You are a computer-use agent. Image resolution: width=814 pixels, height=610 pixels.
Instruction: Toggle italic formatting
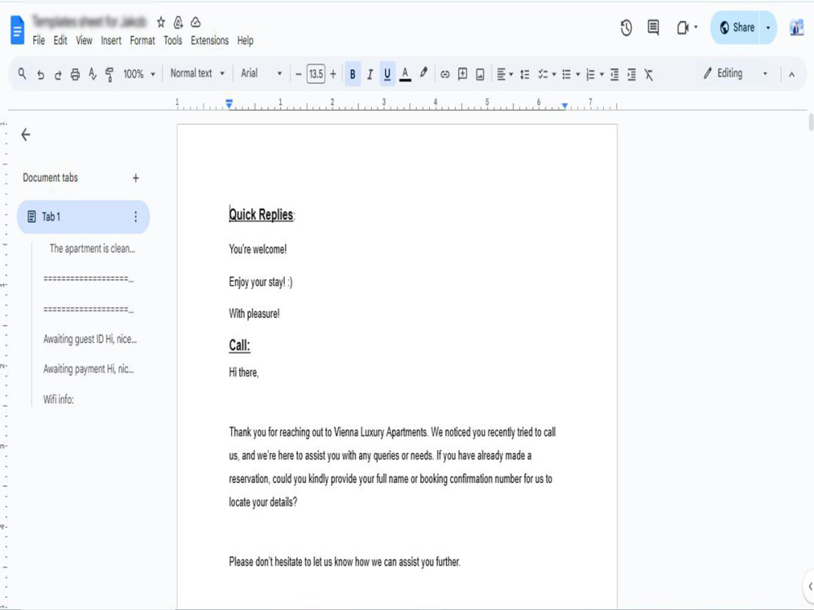(x=370, y=74)
